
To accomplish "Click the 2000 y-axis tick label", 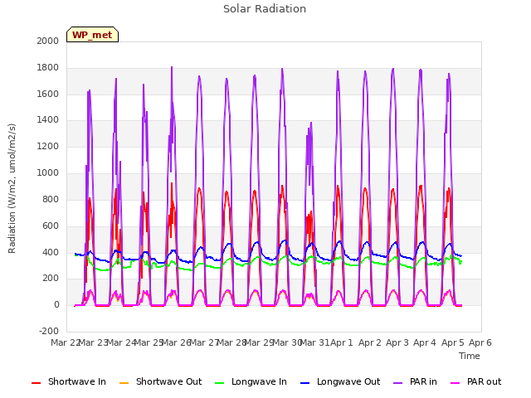I will click(48, 41).
